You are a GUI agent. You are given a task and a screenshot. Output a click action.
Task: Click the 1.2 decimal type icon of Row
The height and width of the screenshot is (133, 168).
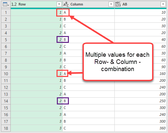point(14,4)
